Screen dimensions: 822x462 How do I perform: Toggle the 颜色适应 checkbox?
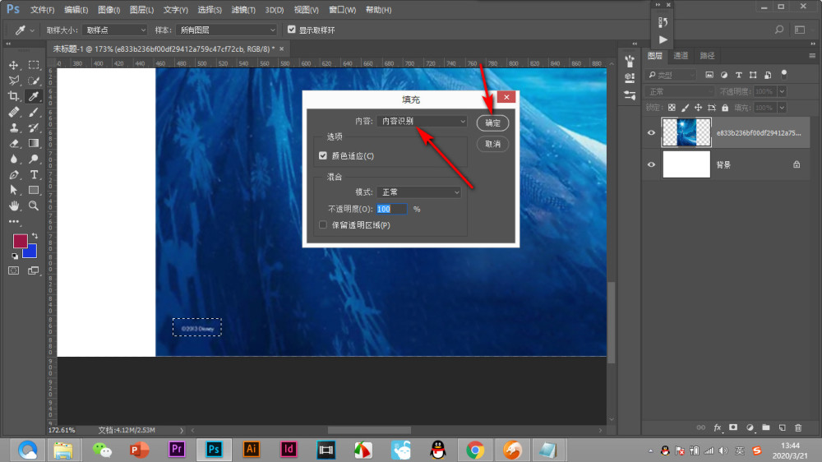pyautogui.click(x=323, y=155)
